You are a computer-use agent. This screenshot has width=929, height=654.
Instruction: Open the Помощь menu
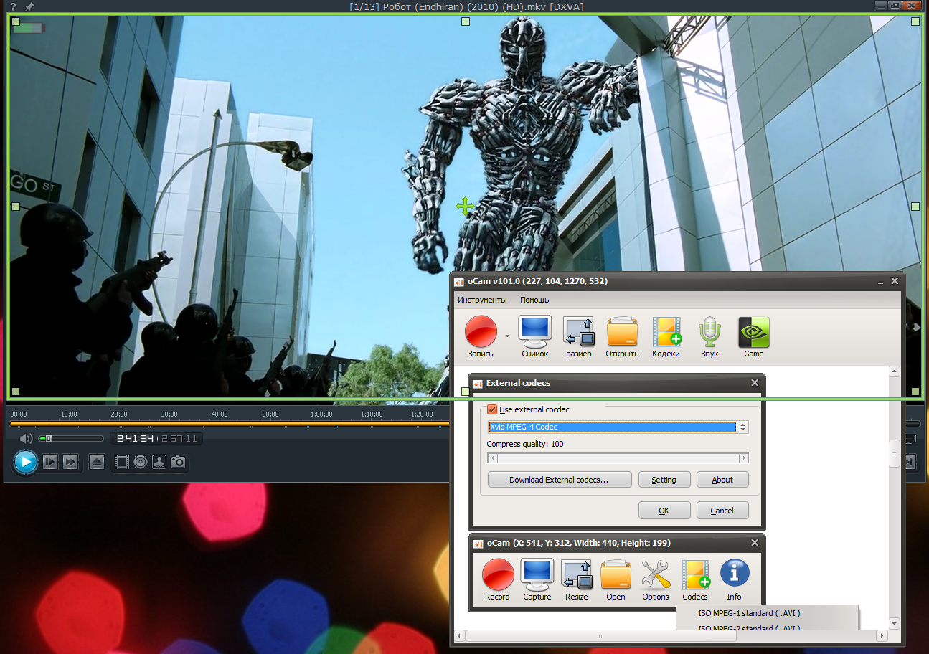click(x=534, y=300)
